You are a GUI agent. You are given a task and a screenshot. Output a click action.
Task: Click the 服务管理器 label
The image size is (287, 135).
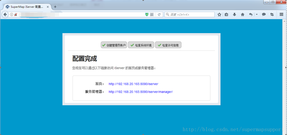(x=95, y=92)
